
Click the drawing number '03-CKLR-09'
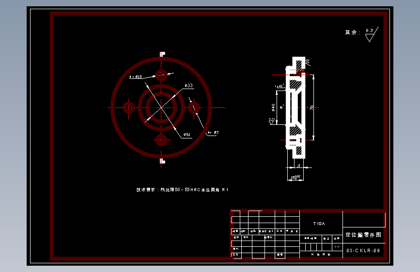363,251
